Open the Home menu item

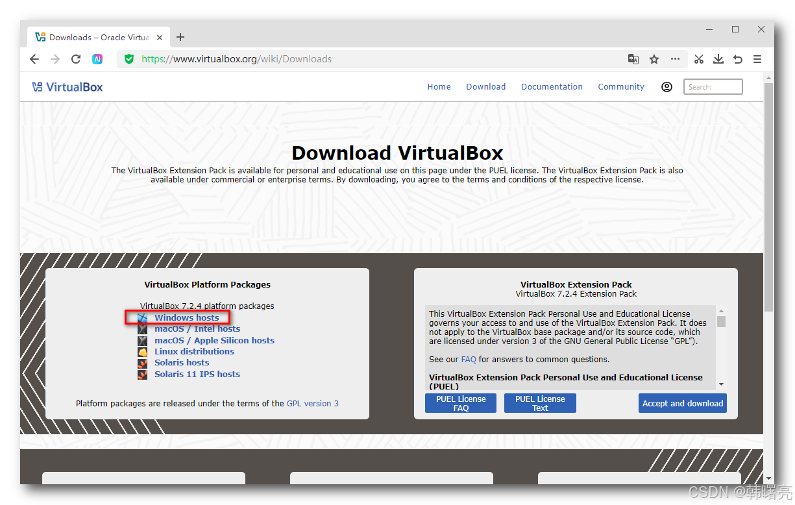click(x=439, y=87)
